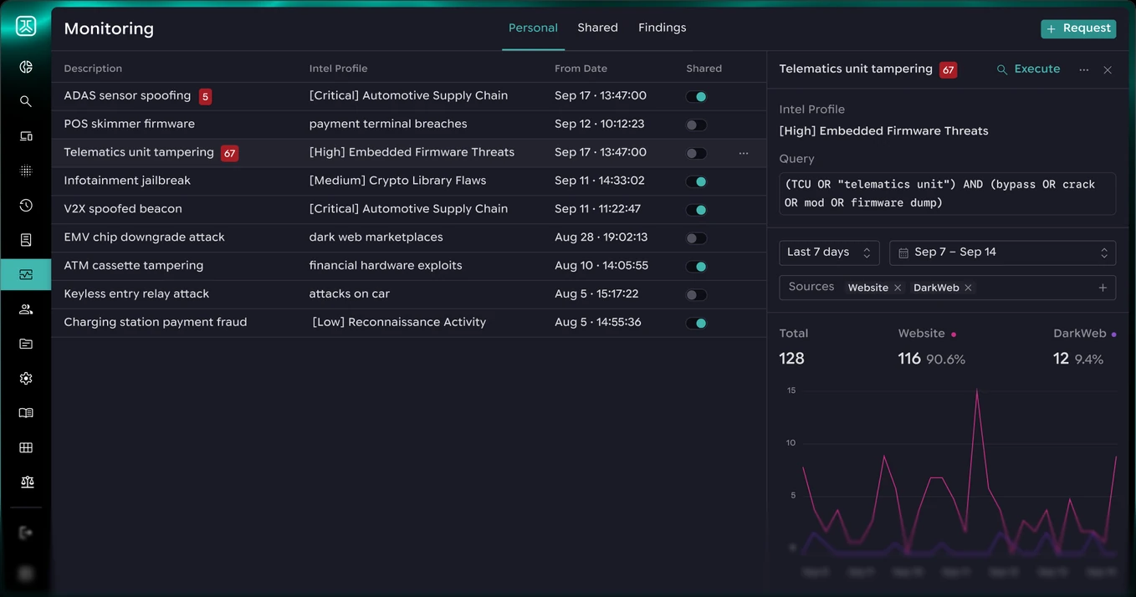
Task: Toggle Shared for Telematics unit tampering
Action: [696, 153]
